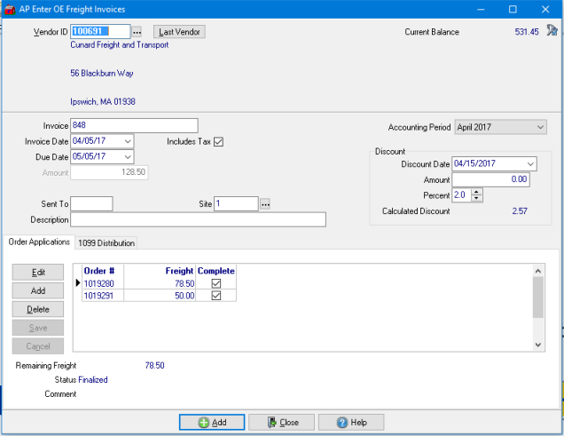This screenshot has height=436, width=564.
Task: Open Vendor ID lookup ellipsis button
Action: (137, 32)
